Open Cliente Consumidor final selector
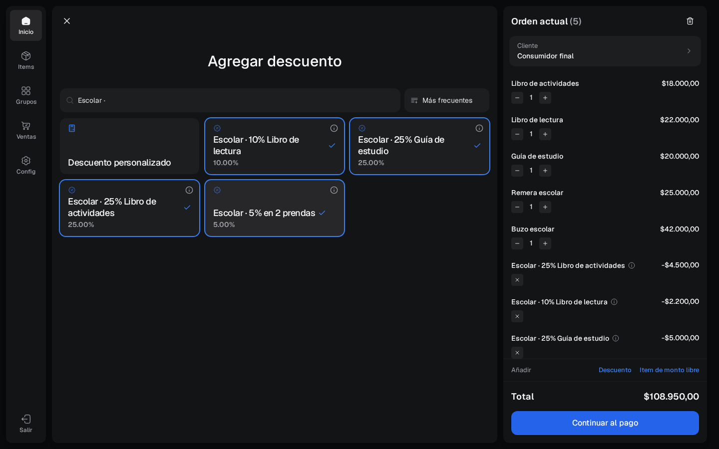The height and width of the screenshot is (449, 719). click(x=605, y=51)
